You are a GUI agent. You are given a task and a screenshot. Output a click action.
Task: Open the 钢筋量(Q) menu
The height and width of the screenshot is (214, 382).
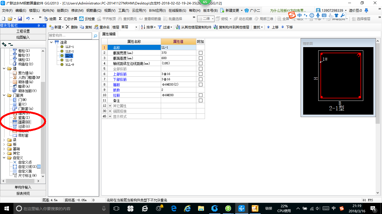click(94, 11)
